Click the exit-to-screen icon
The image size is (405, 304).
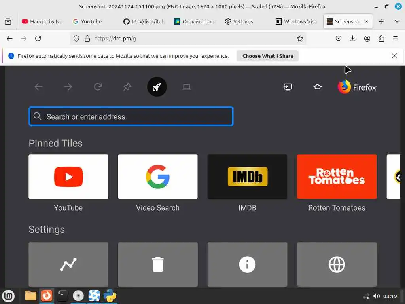[288, 87]
